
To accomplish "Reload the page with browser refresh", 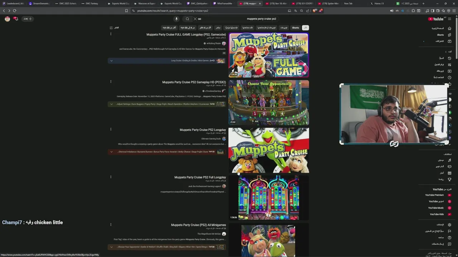I will point(15,11).
